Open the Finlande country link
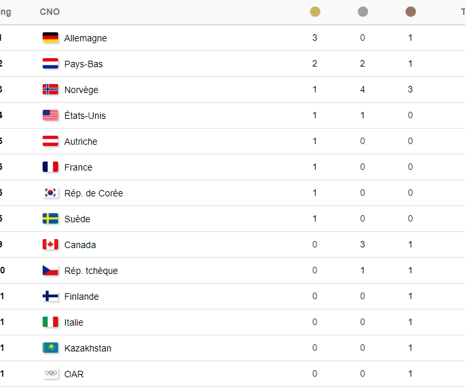Image resolution: width=465 pixels, height=387 pixels. [x=81, y=297]
